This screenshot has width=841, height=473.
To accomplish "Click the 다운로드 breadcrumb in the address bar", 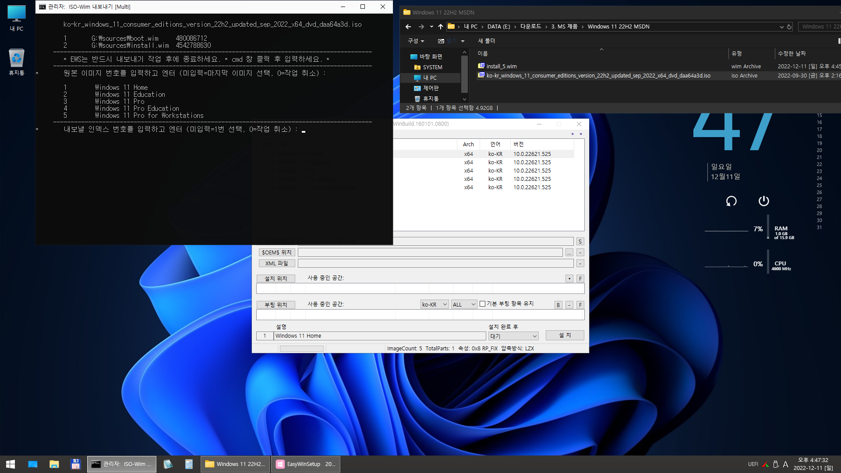I will tap(530, 27).
